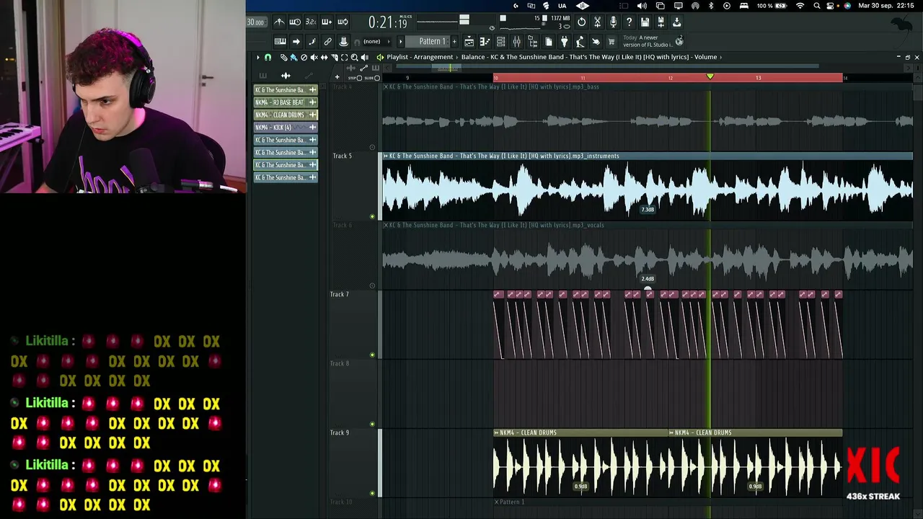Toggle the playlist snap magnet

click(x=268, y=57)
